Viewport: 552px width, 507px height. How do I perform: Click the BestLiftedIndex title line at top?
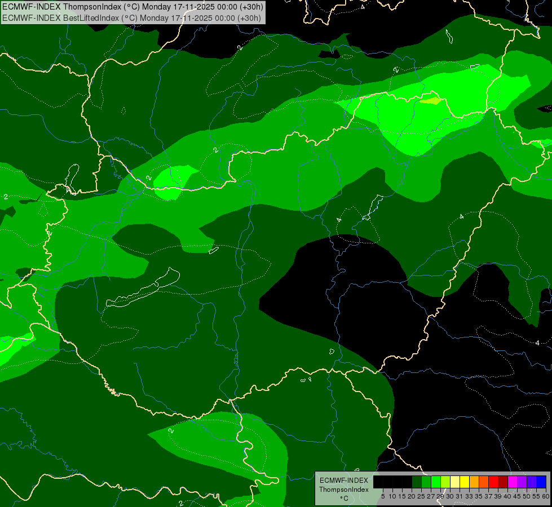[132, 18]
